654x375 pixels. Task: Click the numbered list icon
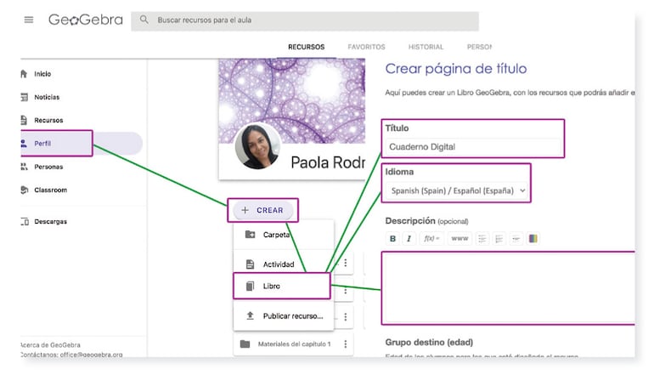pos(499,239)
